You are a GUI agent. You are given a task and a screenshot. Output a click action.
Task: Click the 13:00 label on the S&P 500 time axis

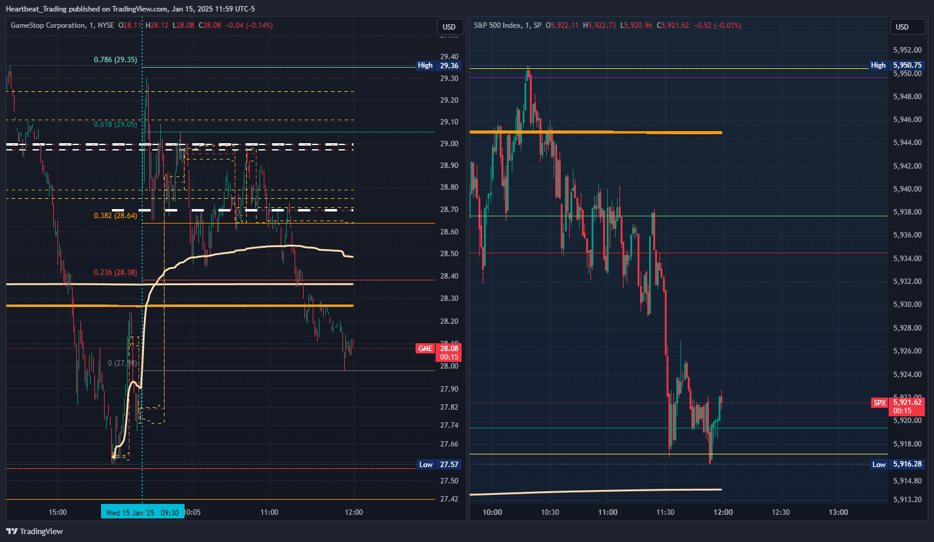click(838, 512)
